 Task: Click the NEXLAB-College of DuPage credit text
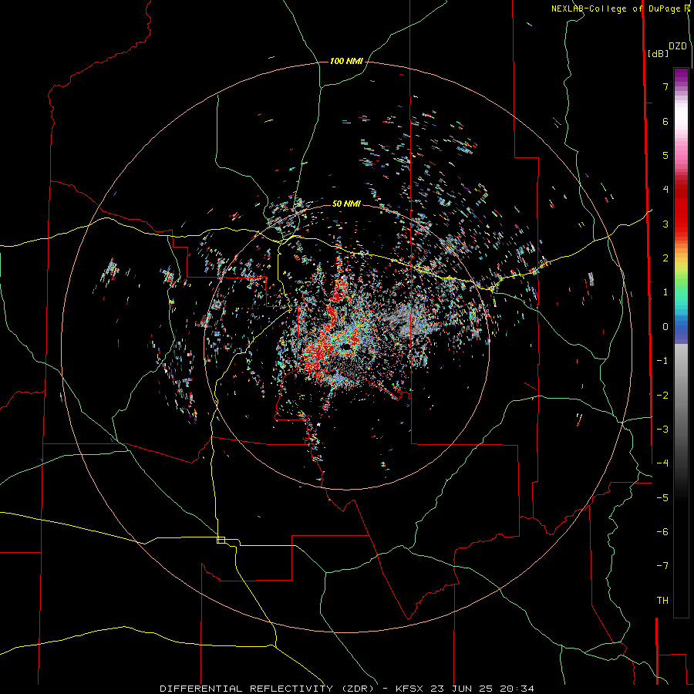click(618, 8)
